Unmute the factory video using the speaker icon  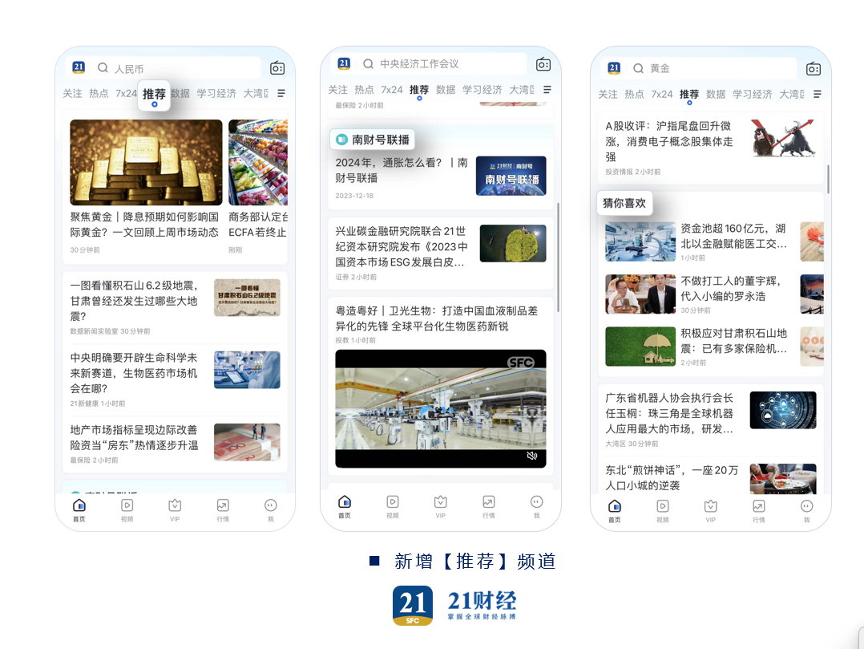click(531, 456)
